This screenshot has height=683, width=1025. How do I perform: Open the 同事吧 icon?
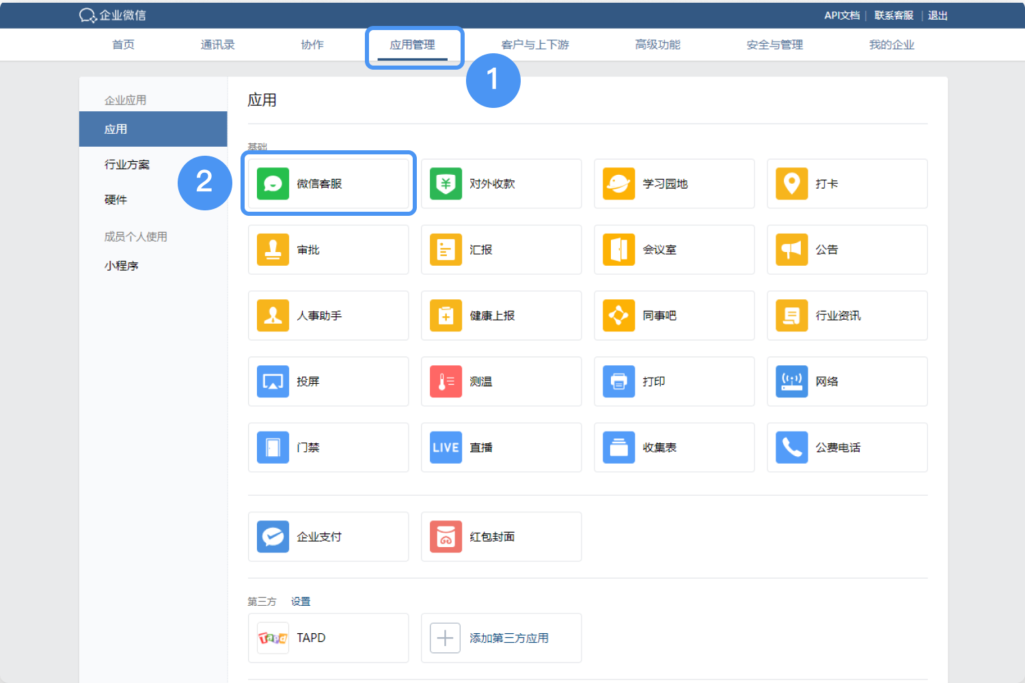point(618,316)
